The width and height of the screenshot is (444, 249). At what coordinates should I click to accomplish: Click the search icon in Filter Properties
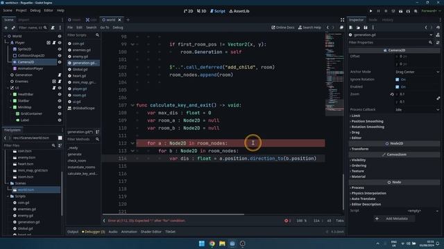[x=430, y=42]
